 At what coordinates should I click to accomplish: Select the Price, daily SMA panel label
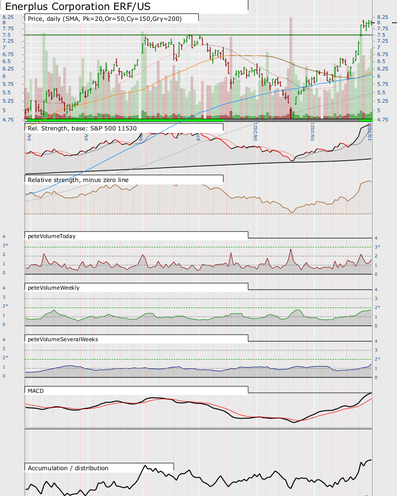pos(105,19)
